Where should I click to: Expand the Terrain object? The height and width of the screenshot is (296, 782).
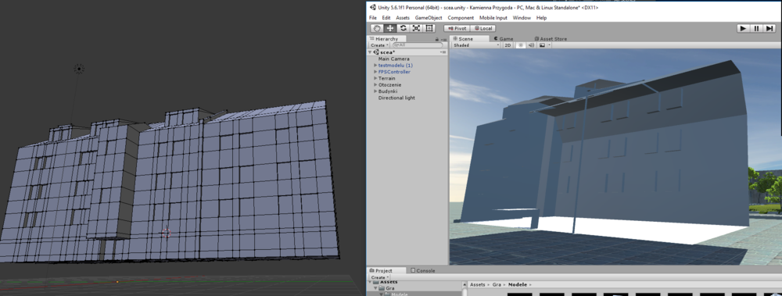(x=375, y=78)
